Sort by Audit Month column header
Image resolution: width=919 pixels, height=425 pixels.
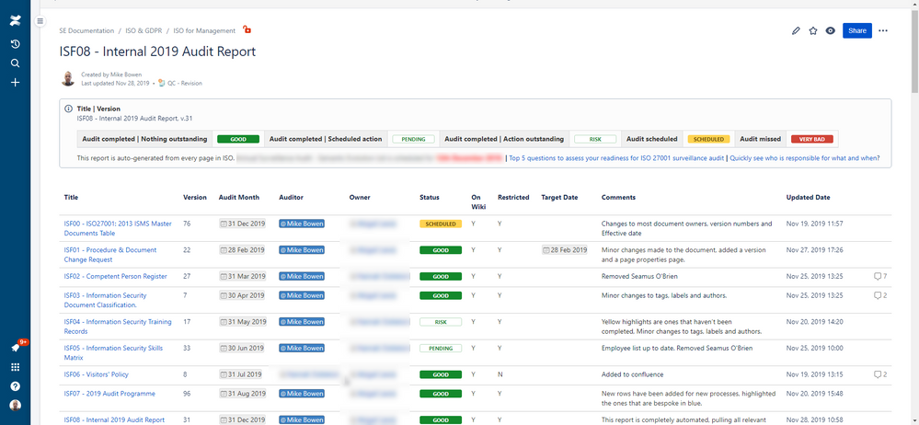click(x=239, y=198)
